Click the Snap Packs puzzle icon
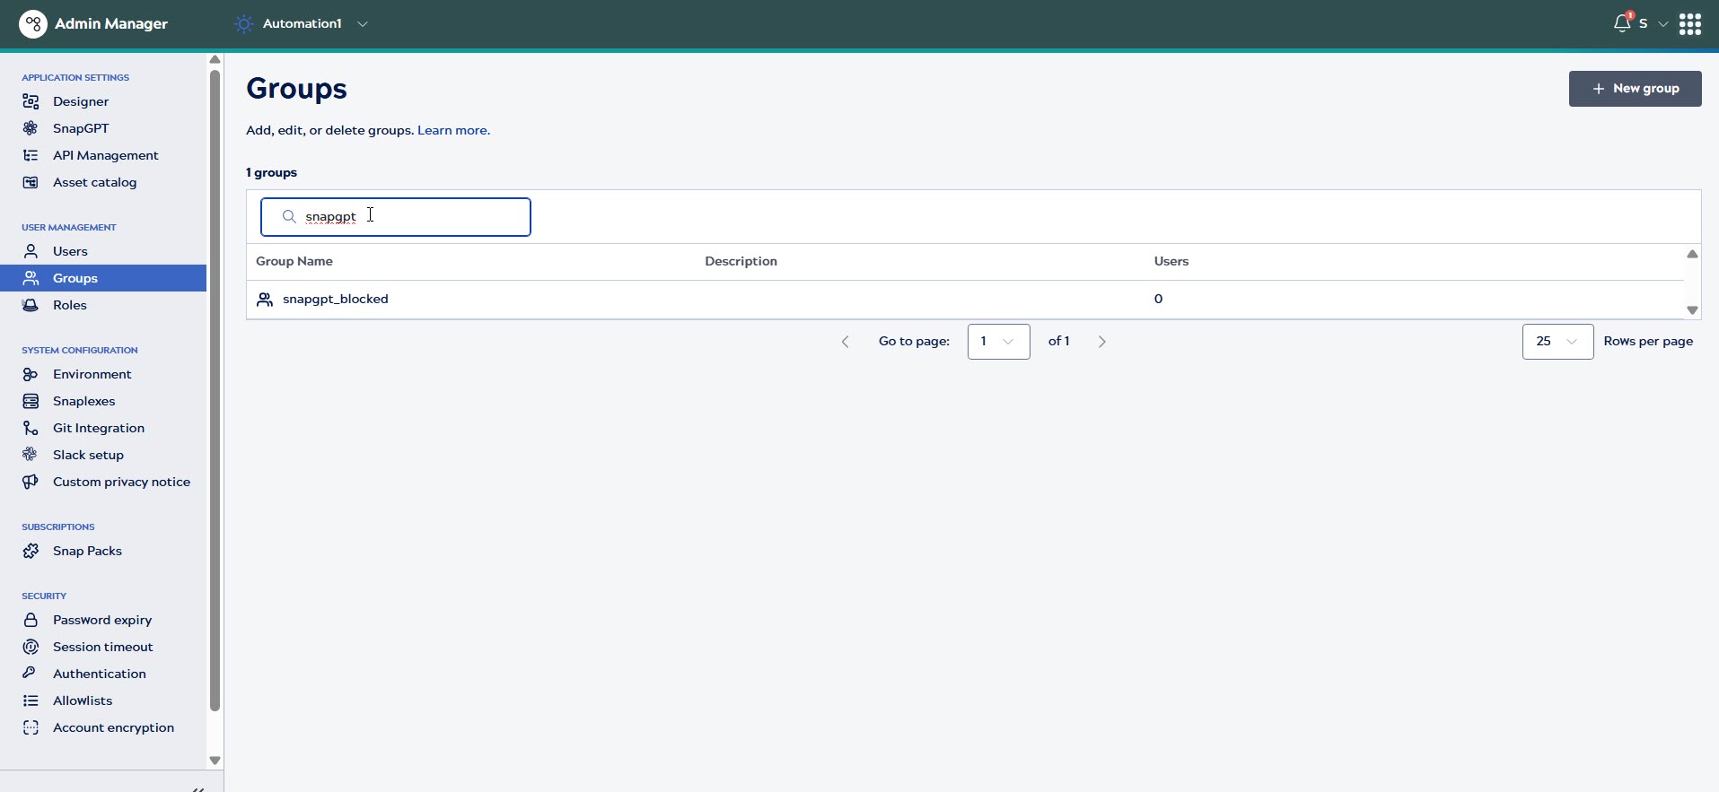Viewport: 1719px width, 792px height. (31, 551)
